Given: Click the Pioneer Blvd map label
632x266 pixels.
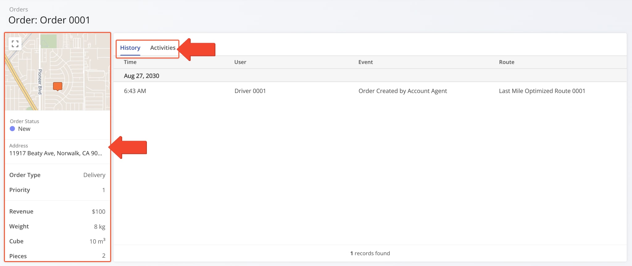Looking at the screenshot, I should (x=40, y=82).
